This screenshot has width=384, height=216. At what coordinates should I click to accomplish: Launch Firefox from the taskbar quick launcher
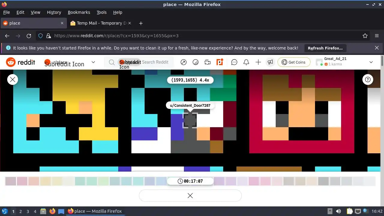coord(52,211)
